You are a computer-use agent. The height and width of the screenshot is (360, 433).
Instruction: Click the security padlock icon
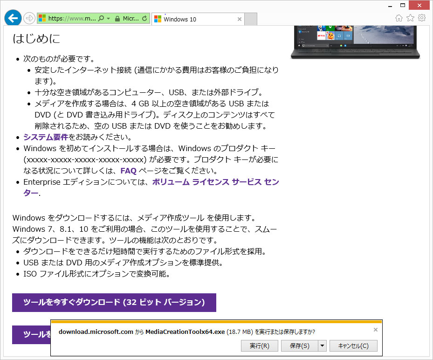click(x=117, y=19)
